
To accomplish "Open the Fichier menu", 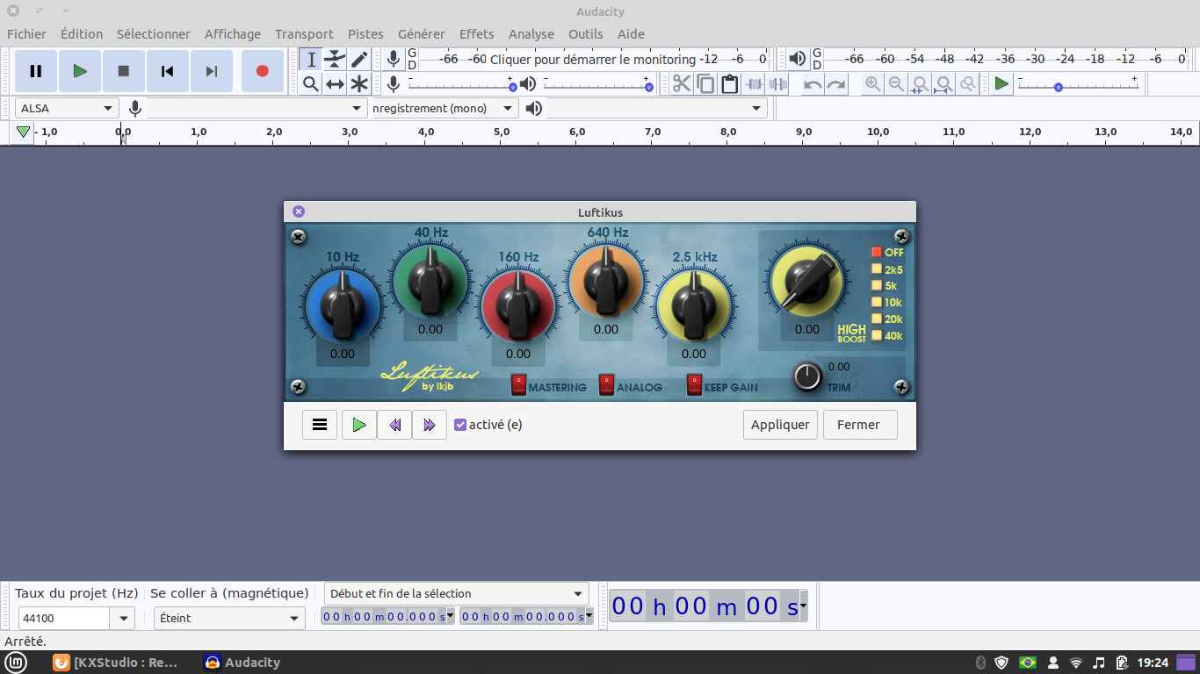I will tap(26, 34).
